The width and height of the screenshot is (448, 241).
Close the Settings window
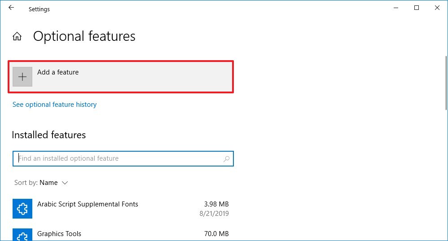[437, 8]
